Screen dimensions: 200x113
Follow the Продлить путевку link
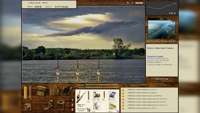point(155,56)
